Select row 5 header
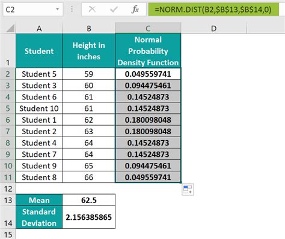 pyautogui.click(x=8, y=108)
